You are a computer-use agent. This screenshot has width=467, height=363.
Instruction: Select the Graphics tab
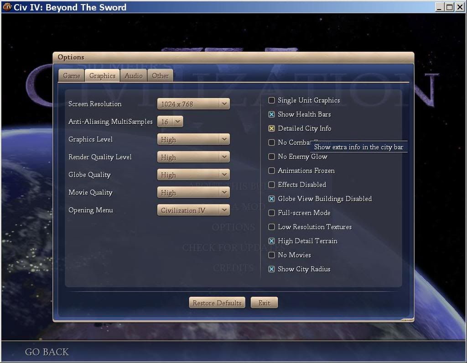[102, 76]
